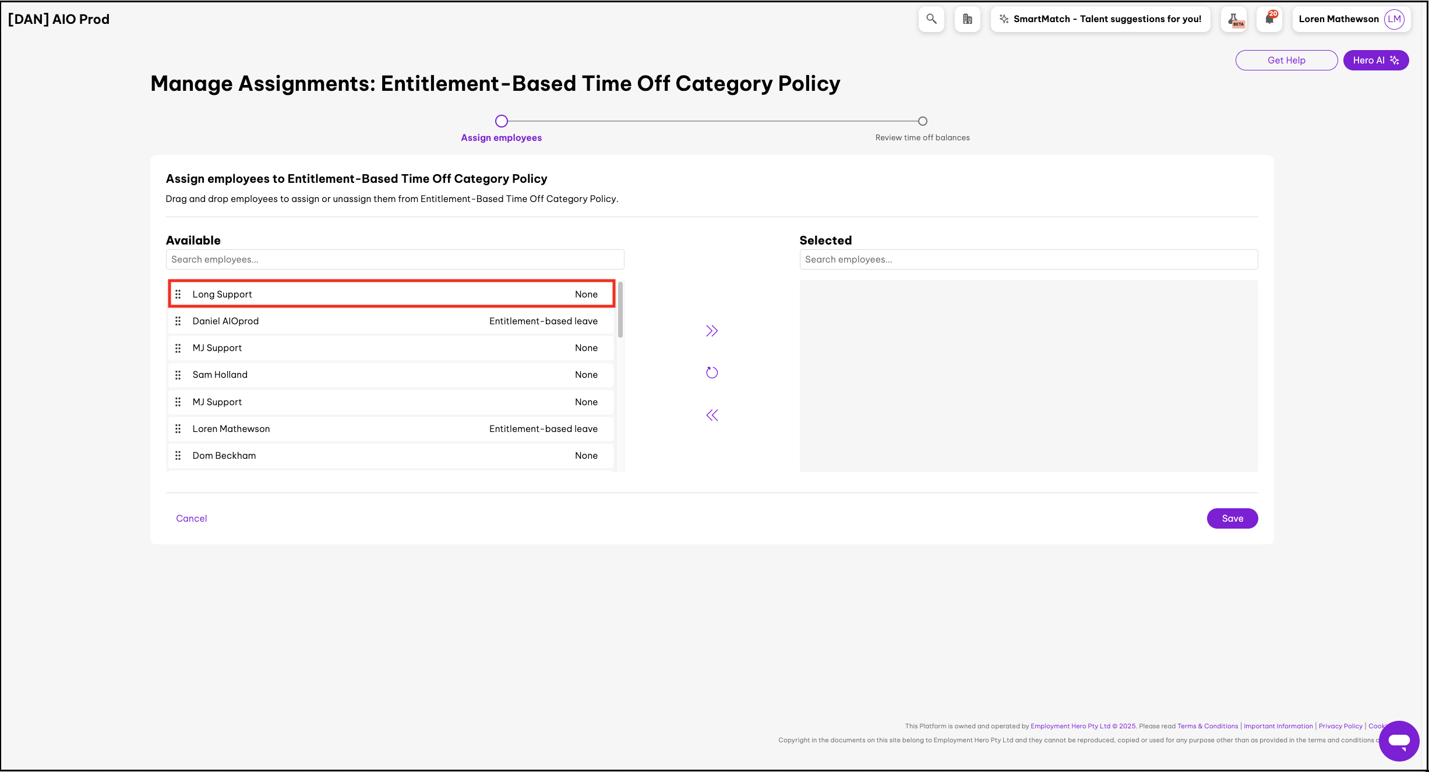Click the Hero AI button
This screenshot has height=772, width=1429.
click(1375, 61)
